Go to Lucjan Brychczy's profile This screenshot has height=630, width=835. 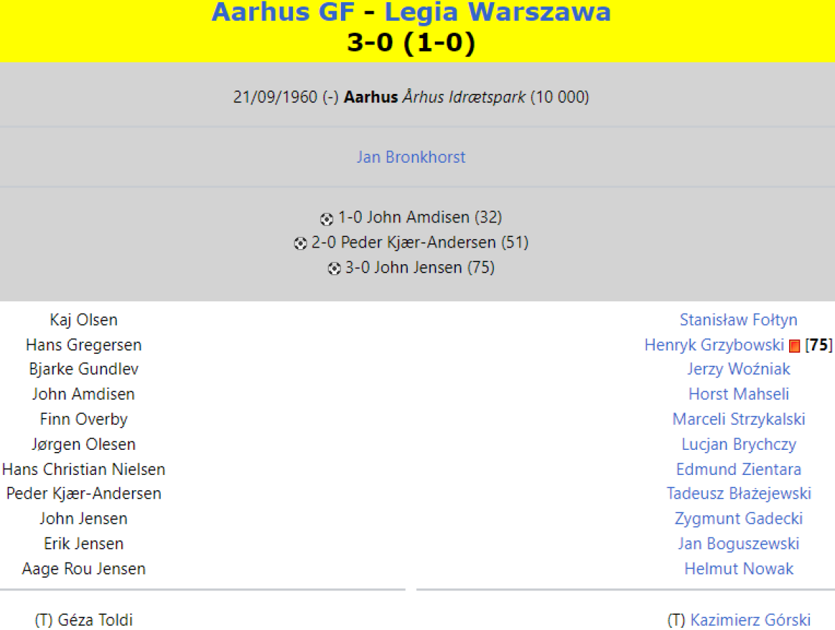coord(738,444)
